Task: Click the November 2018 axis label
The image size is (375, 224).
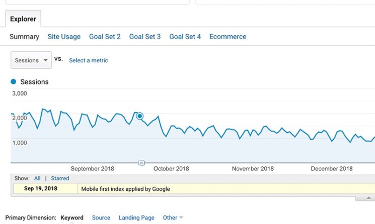Action: pos(253,169)
